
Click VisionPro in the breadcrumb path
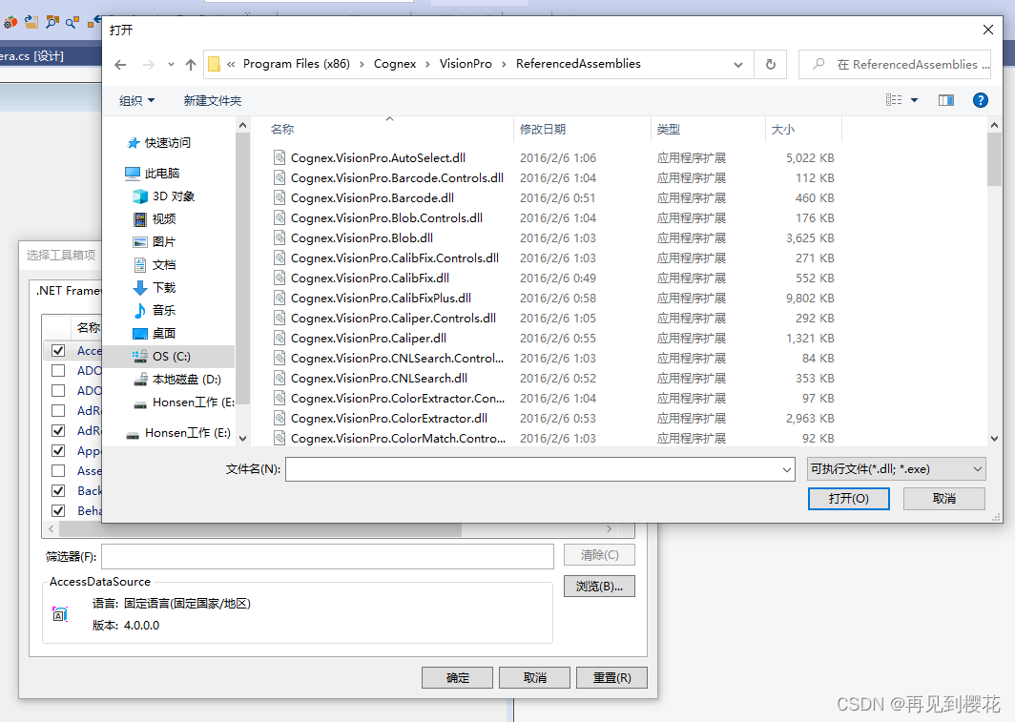pyautogui.click(x=466, y=64)
